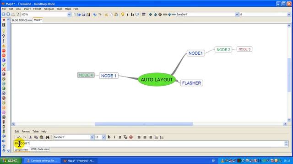This screenshot has width=293, height=164.
Task: Click the note editor paste clipboard icon
Action: tap(42, 137)
